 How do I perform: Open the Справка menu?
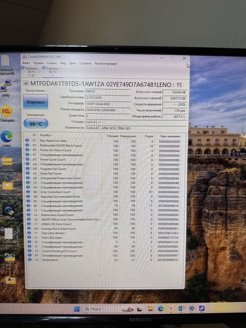coord(85,63)
